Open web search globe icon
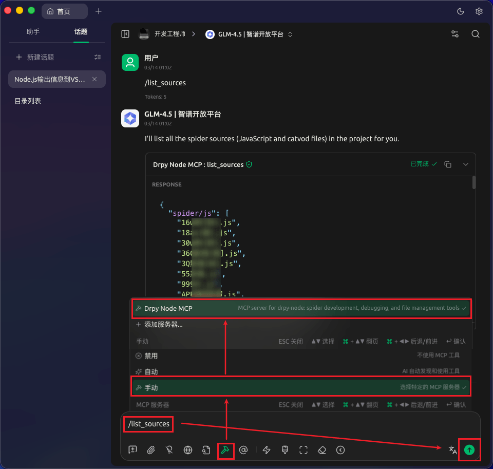The width and height of the screenshot is (493, 469). tap(188, 450)
